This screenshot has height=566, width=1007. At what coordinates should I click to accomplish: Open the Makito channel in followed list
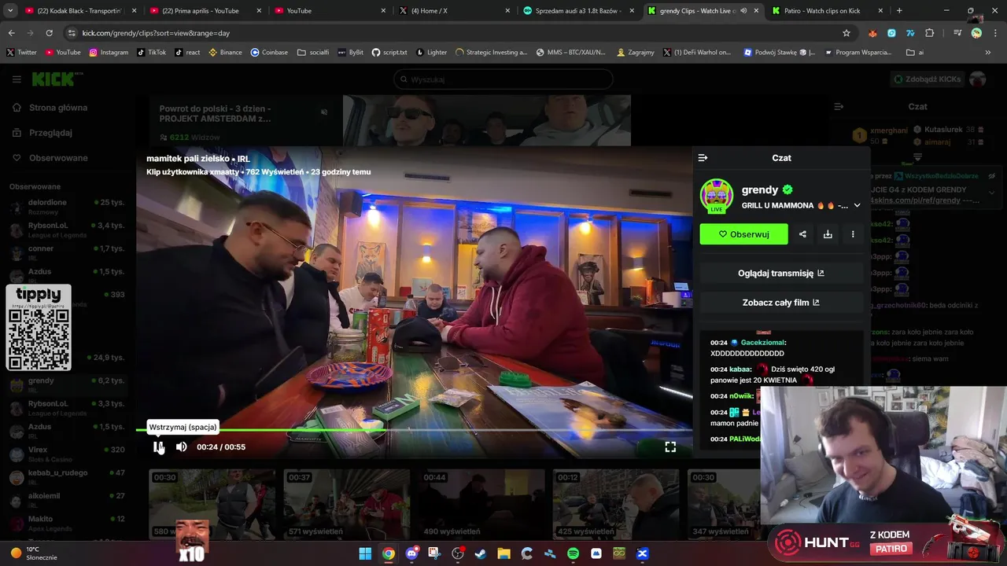pos(67,524)
